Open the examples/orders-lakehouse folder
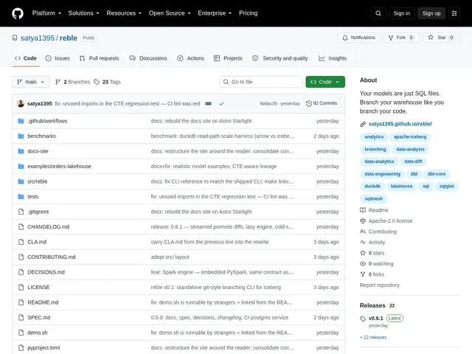The width and height of the screenshot is (472, 354). click(x=59, y=167)
